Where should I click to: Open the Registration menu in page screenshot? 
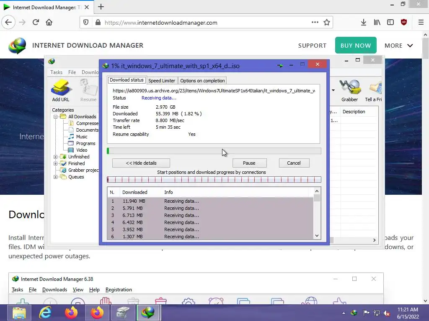(x=119, y=290)
